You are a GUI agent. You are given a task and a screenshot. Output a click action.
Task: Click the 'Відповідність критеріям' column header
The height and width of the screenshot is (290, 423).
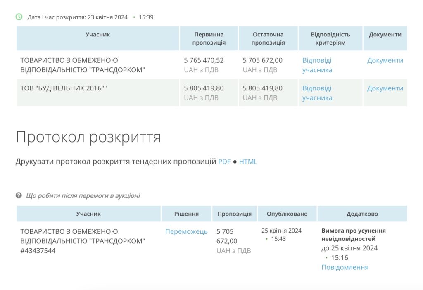pos(330,38)
